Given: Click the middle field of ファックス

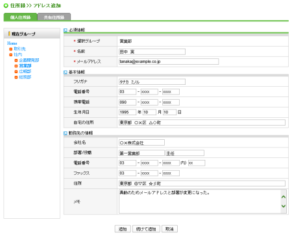Looking at the screenshot, I should click(149, 173).
